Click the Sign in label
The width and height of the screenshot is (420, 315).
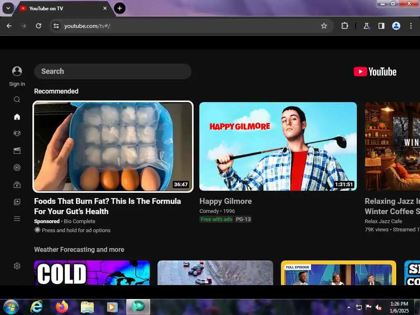(x=17, y=84)
